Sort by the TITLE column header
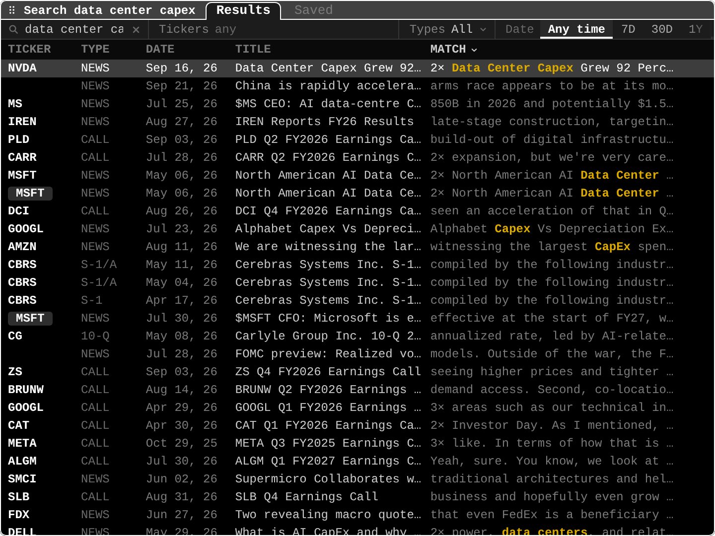Screen dimensions: 715x536 253,49
